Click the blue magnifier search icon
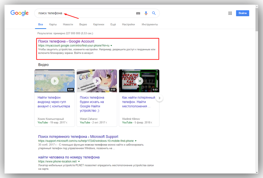Viewport: 263px width, 178px height. (154, 13)
